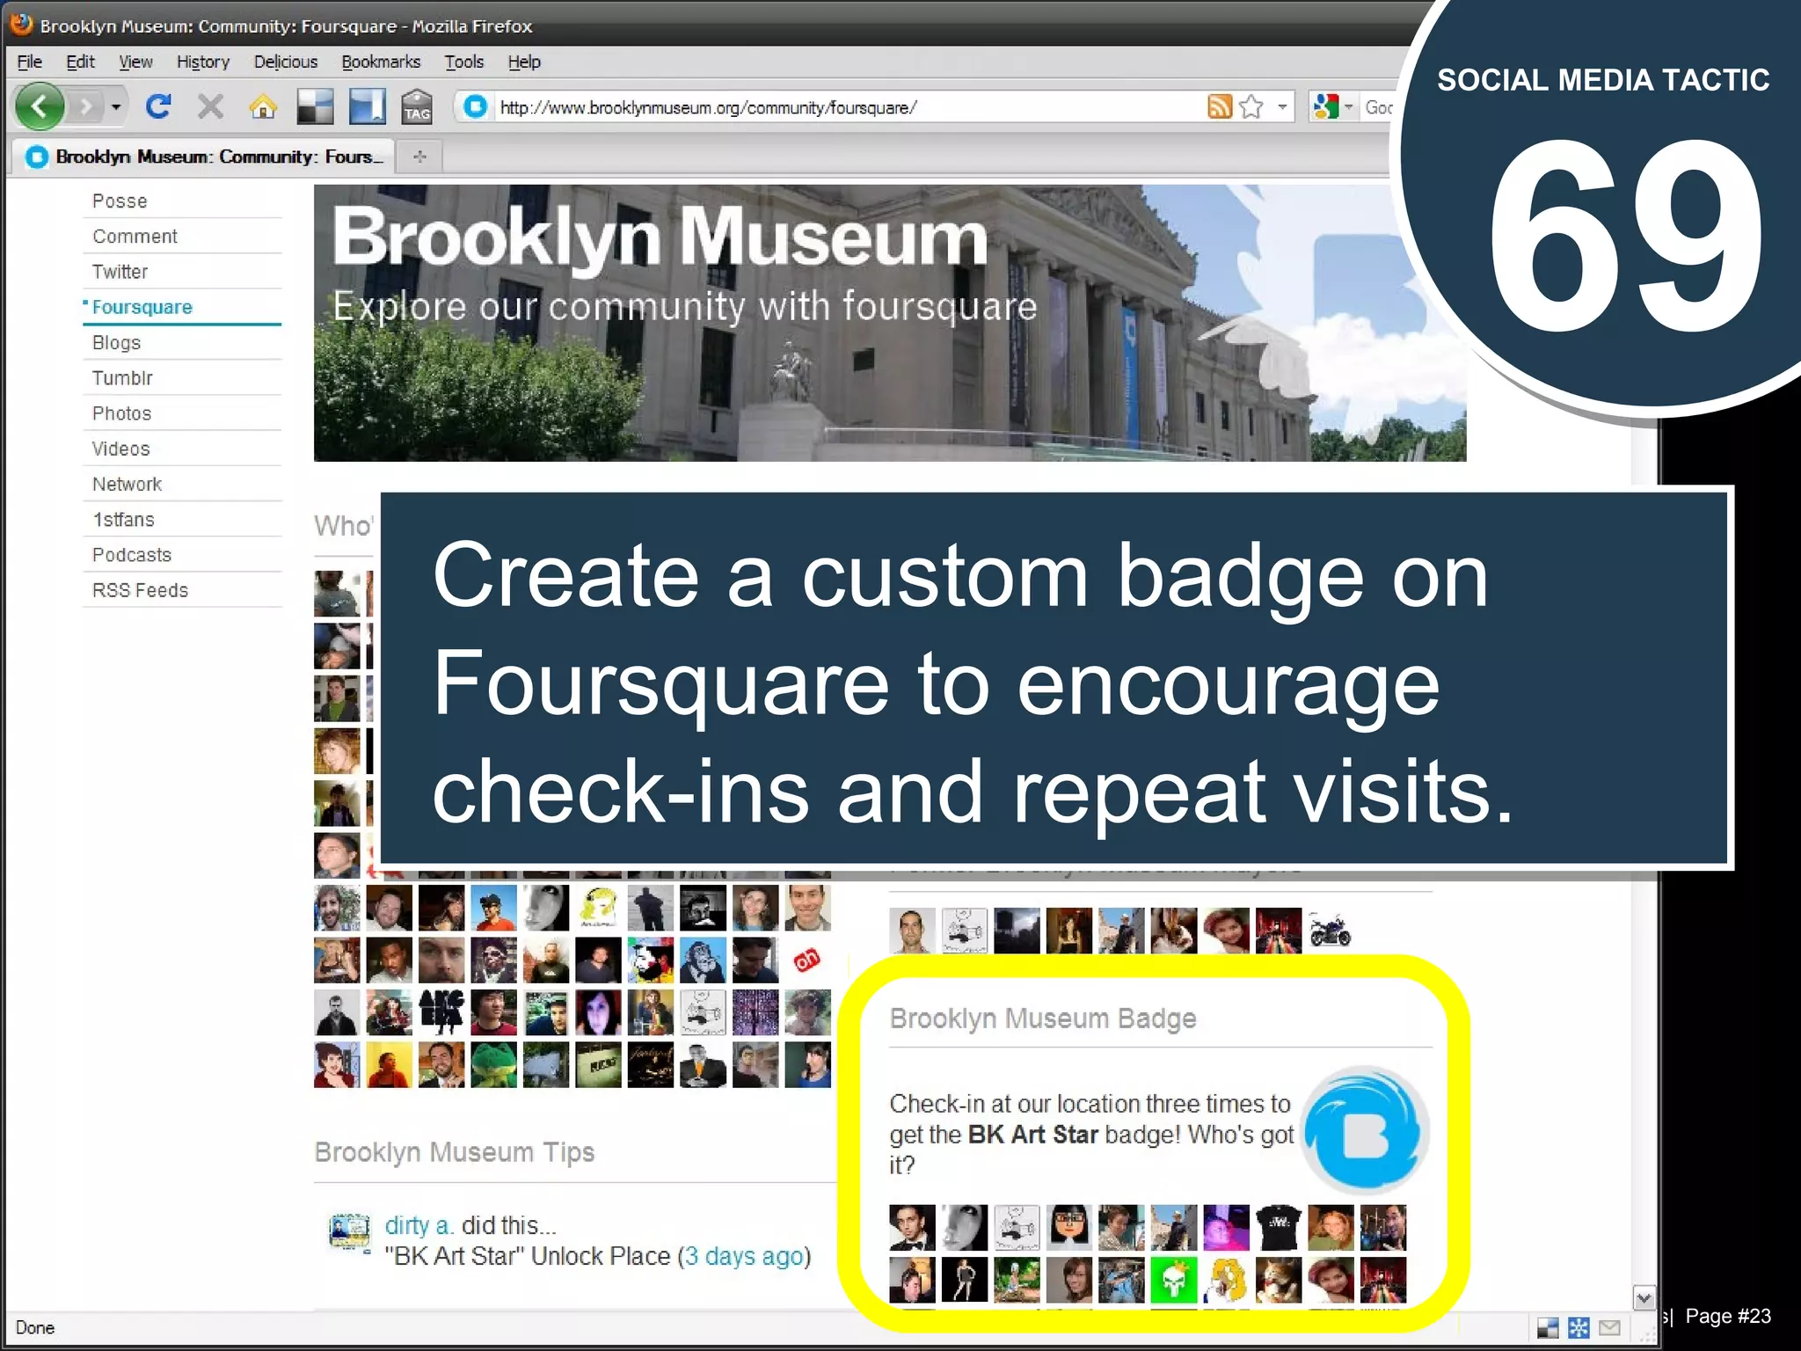Open a new tab with the plus button

(419, 157)
